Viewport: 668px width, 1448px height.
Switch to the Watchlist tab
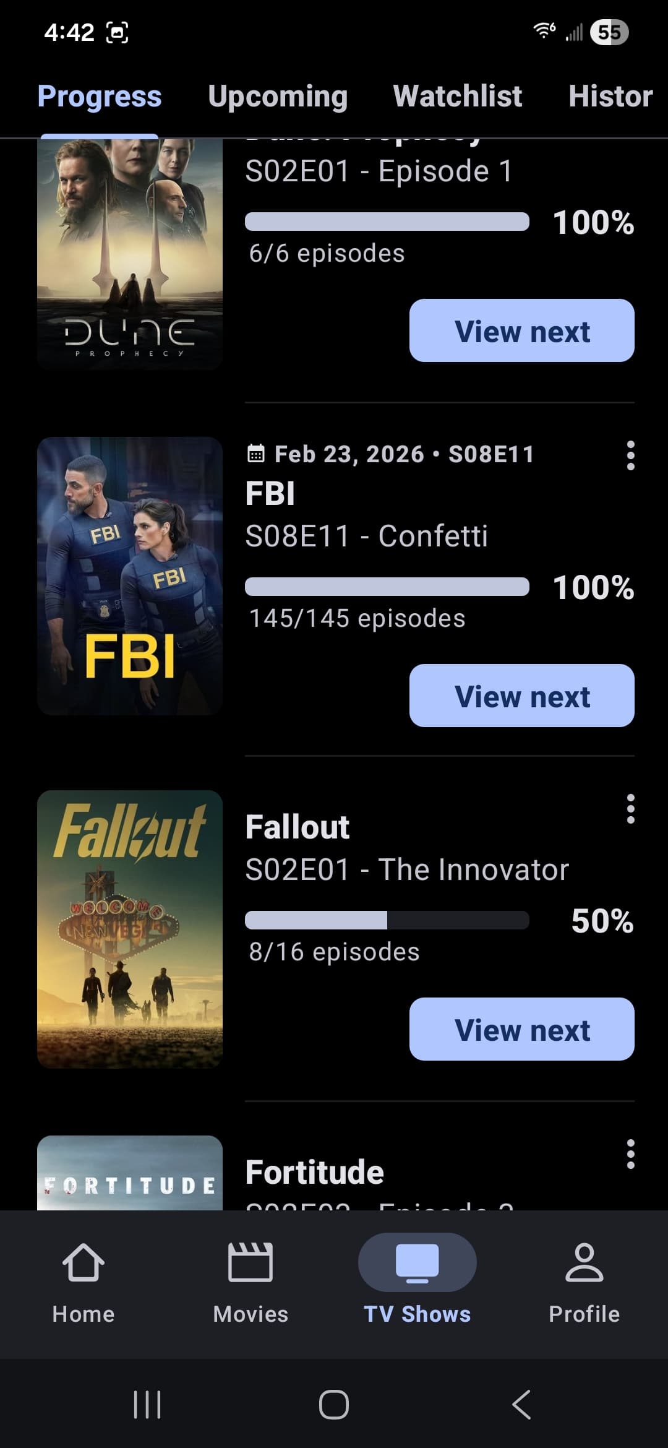pyautogui.click(x=458, y=97)
